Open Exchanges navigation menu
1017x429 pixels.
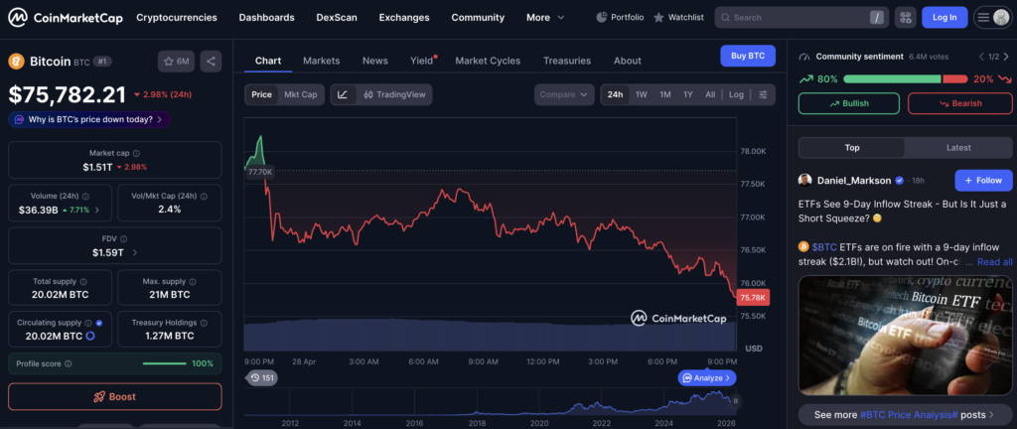point(404,18)
